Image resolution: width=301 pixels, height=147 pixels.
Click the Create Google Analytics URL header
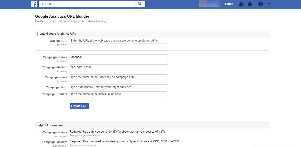tap(56, 33)
